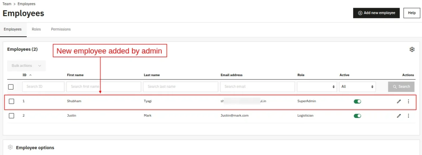Open more actions menu for Shubham's row
This screenshot has height=155, width=422.
coord(408,101)
